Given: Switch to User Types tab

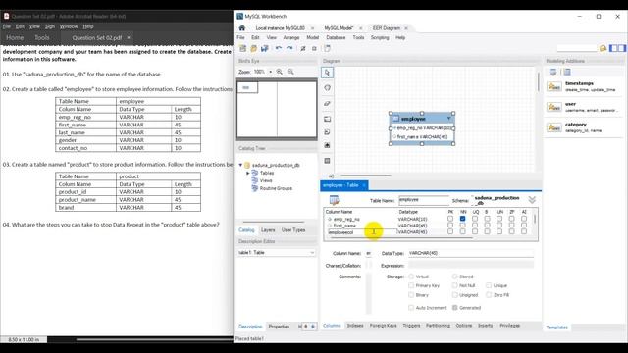Looking at the screenshot, I should point(293,230).
